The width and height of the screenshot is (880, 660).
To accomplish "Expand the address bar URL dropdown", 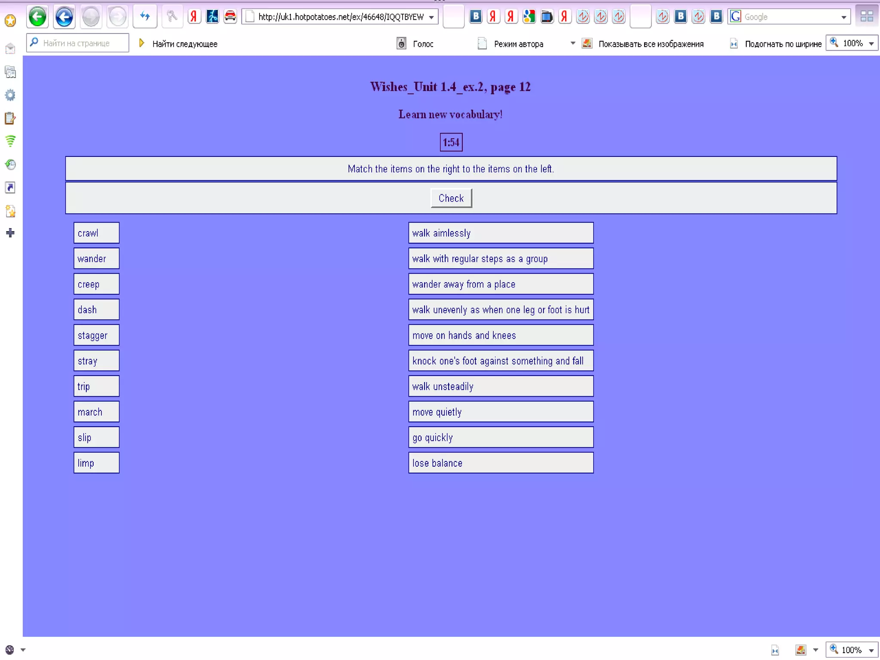I will pos(431,17).
